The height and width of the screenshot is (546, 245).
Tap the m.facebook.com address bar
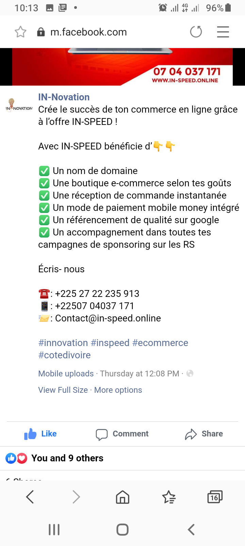click(x=88, y=32)
